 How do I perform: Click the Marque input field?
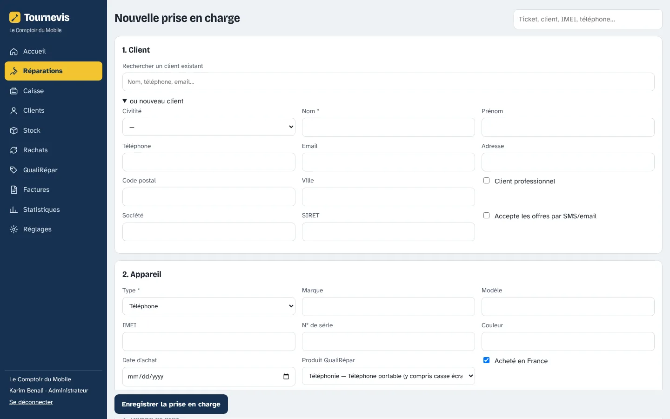[x=389, y=307]
